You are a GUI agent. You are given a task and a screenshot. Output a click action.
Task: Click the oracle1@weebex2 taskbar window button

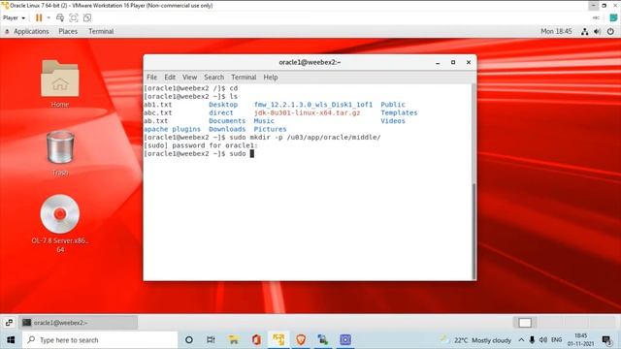click(x=79, y=323)
